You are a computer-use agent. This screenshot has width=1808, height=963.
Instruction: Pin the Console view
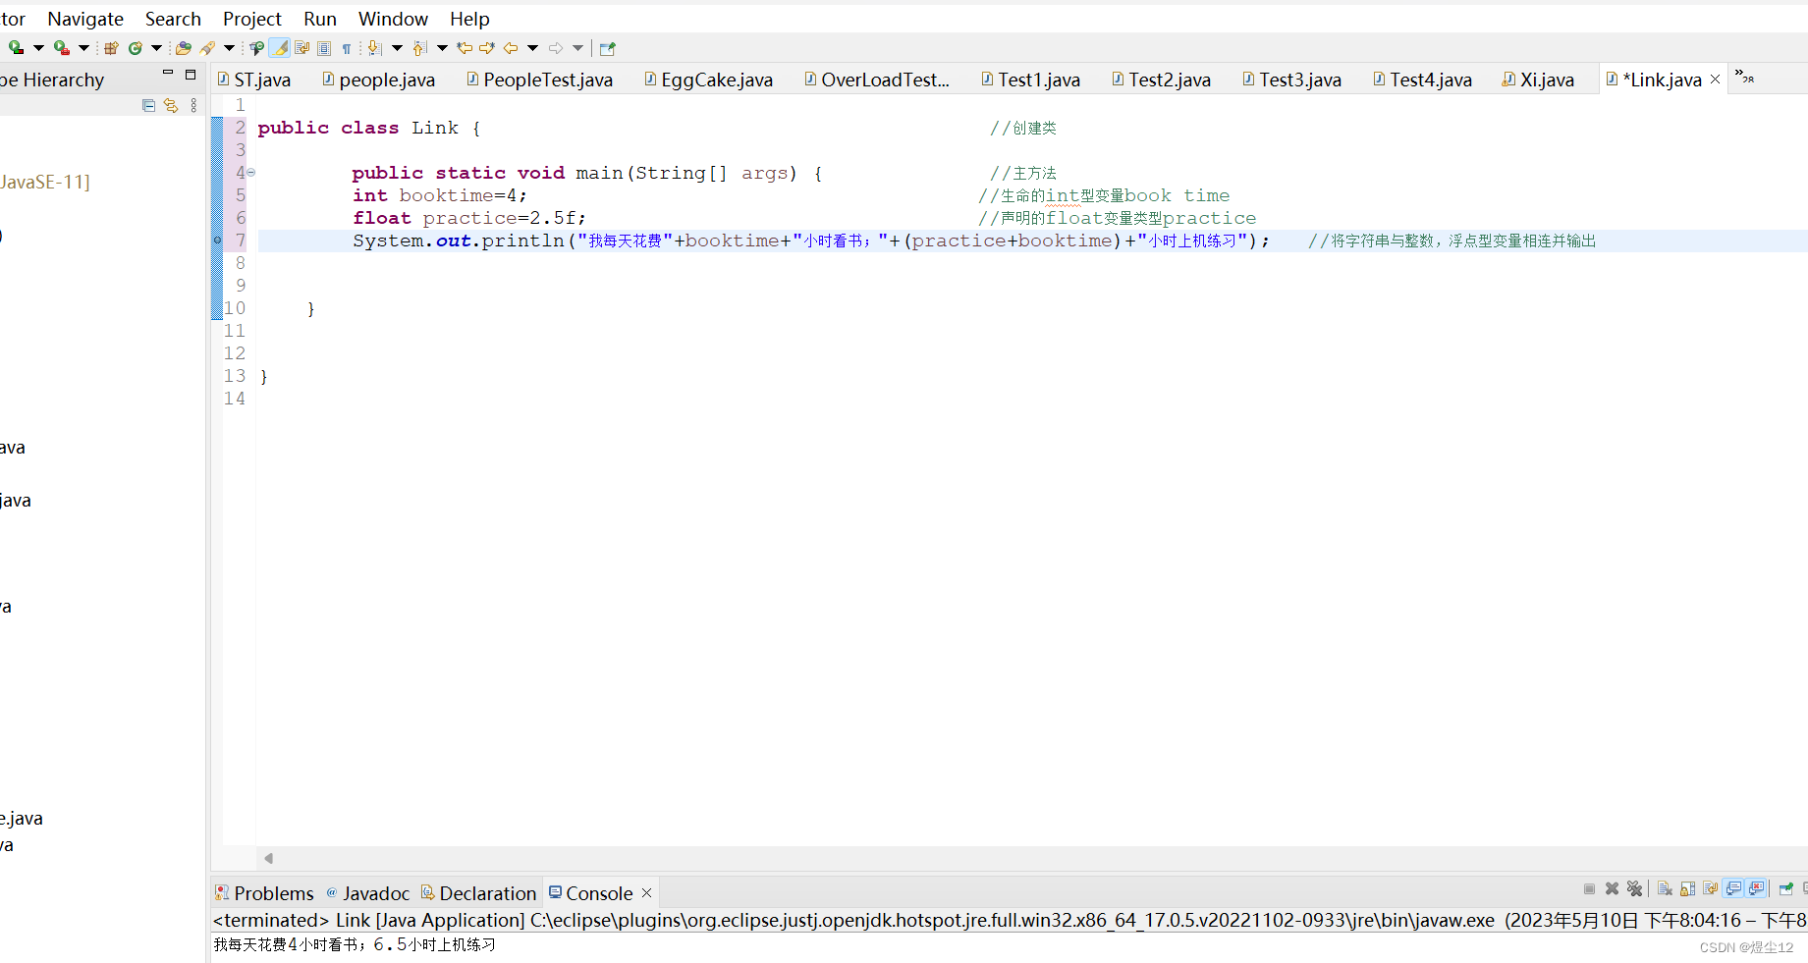(x=1786, y=888)
